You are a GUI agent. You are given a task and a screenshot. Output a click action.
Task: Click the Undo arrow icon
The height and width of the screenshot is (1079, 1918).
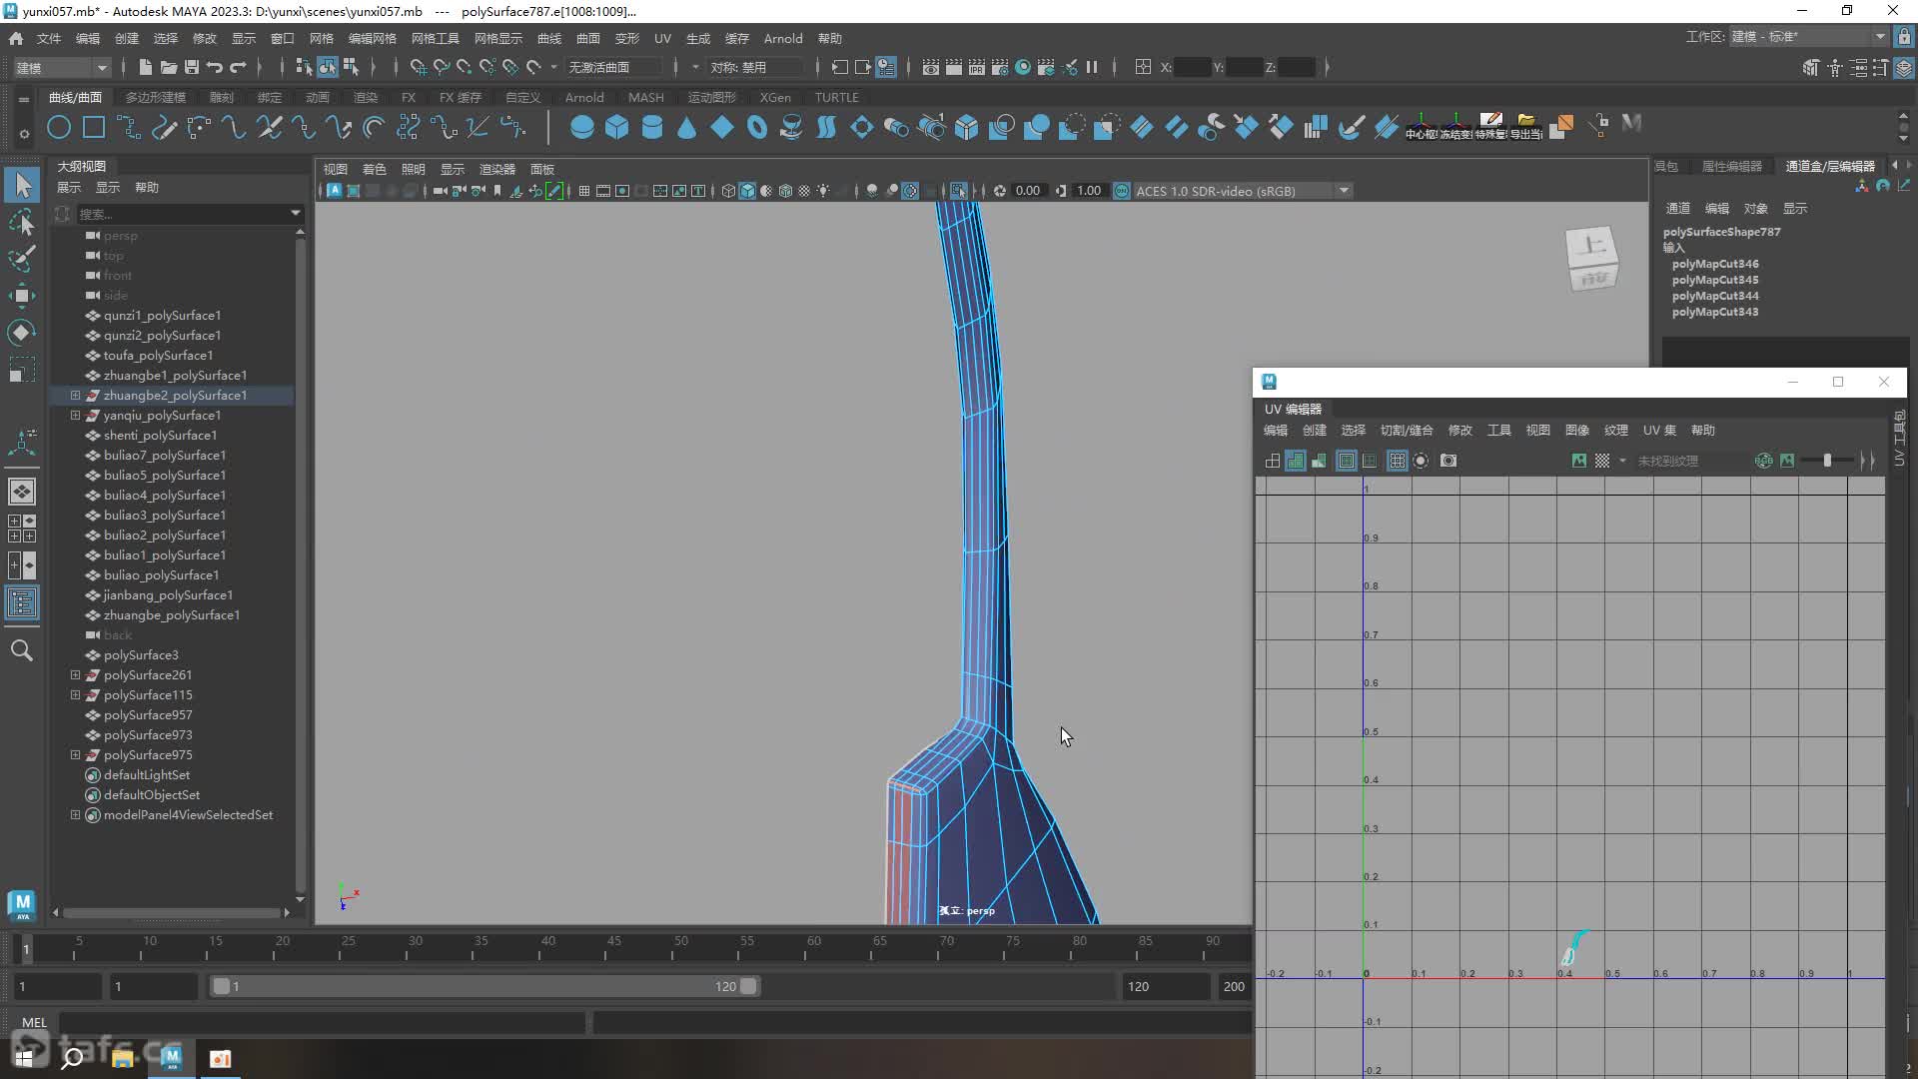(x=214, y=67)
